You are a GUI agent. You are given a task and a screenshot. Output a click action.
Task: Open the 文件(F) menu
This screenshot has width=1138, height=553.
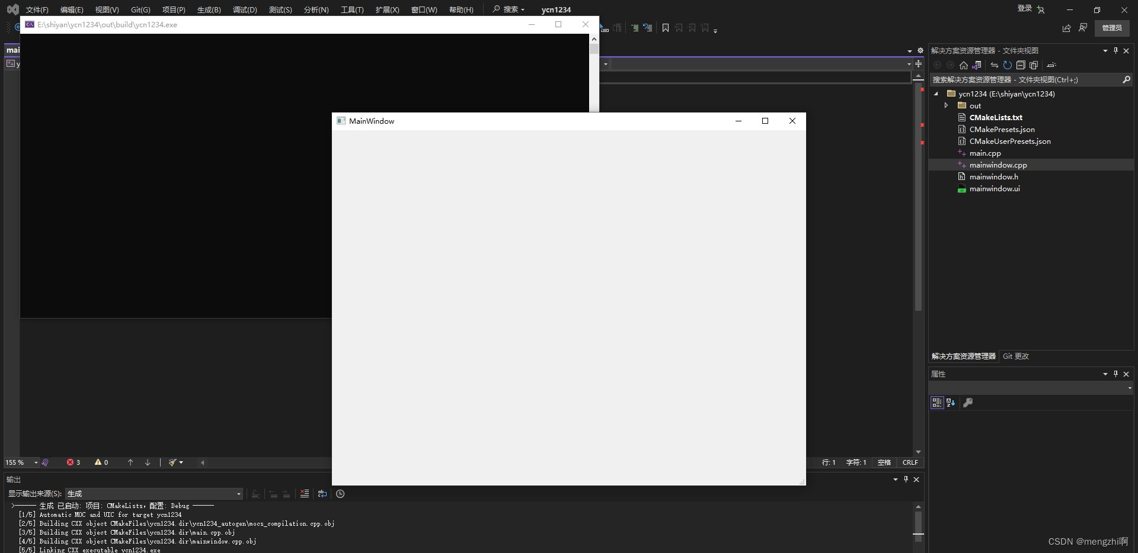37,9
